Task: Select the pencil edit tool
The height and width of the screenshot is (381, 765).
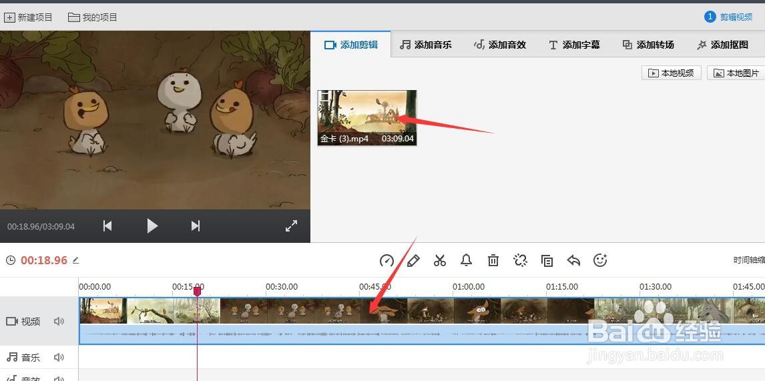Action: [x=413, y=260]
